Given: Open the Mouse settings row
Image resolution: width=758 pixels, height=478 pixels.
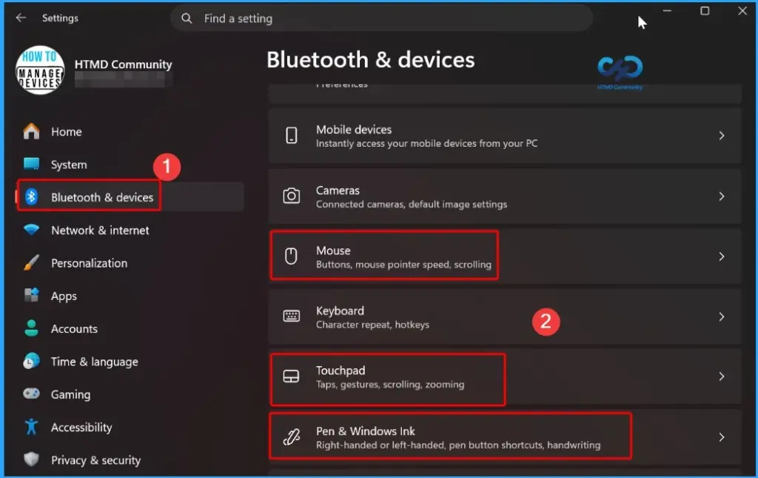Looking at the screenshot, I should pyautogui.click(x=505, y=256).
